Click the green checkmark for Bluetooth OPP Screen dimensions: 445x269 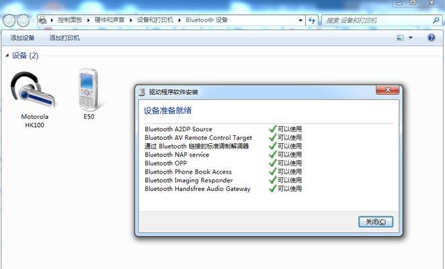272,163
